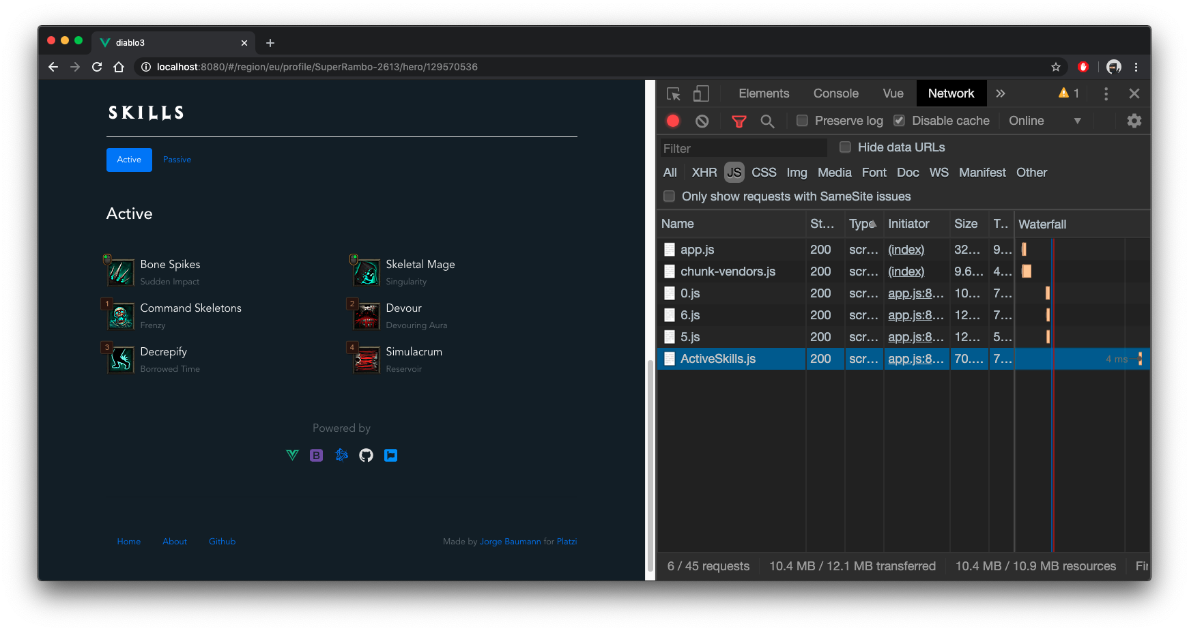This screenshot has width=1189, height=631.
Task: Sort by the Waterfall column header
Action: pyautogui.click(x=1082, y=224)
